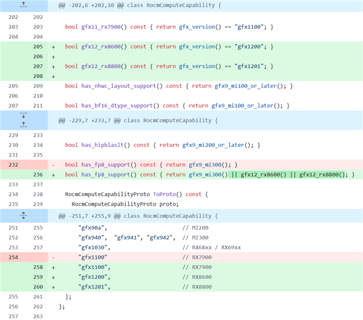Click the highlighted gfx12_rx8800() addition on line 236

point(322,175)
